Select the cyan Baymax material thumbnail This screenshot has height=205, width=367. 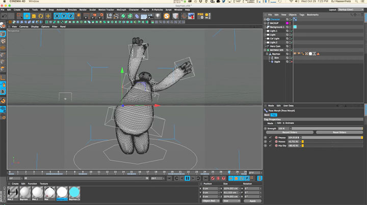click(74, 192)
